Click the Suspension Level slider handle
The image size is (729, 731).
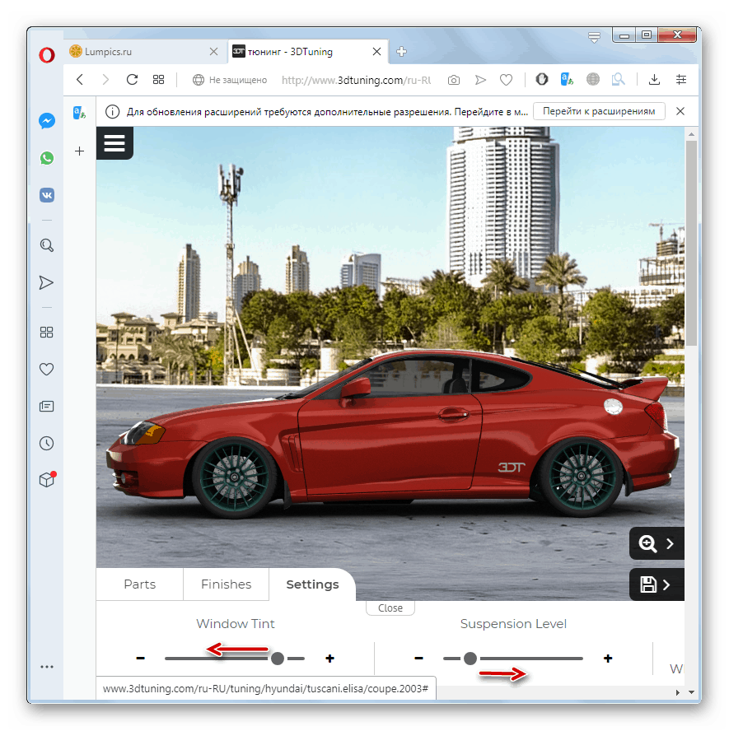click(470, 659)
